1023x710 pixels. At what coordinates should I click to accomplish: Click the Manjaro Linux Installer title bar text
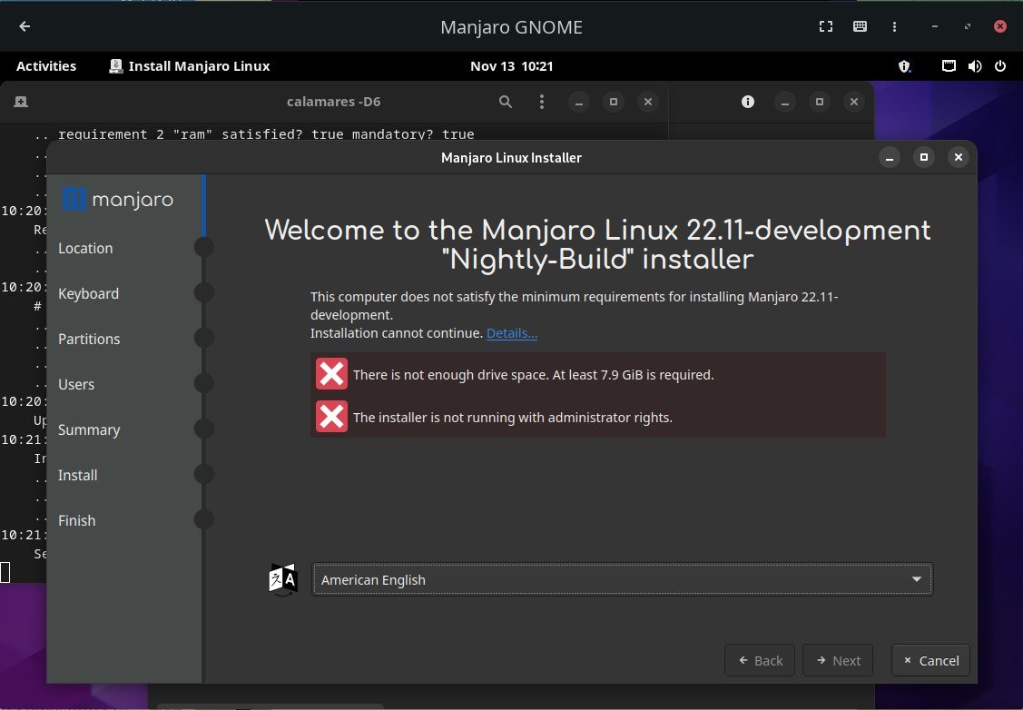(x=512, y=157)
